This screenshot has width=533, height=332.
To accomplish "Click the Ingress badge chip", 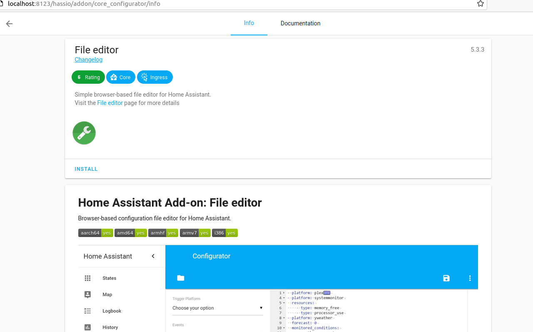I will pyautogui.click(x=154, y=77).
